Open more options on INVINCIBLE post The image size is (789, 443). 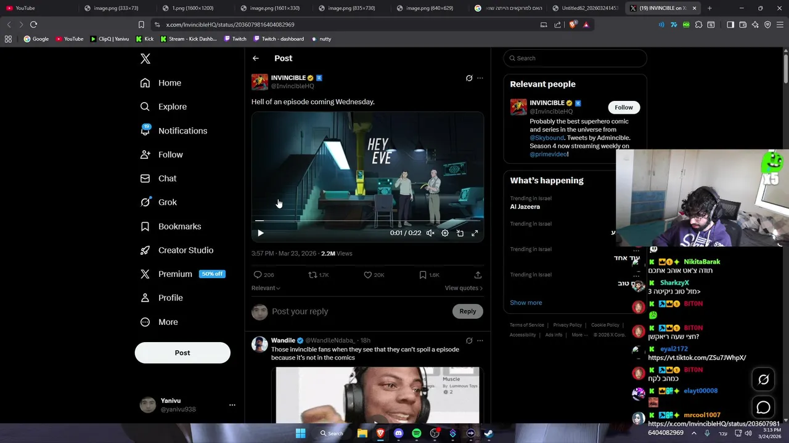[x=480, y=78]
